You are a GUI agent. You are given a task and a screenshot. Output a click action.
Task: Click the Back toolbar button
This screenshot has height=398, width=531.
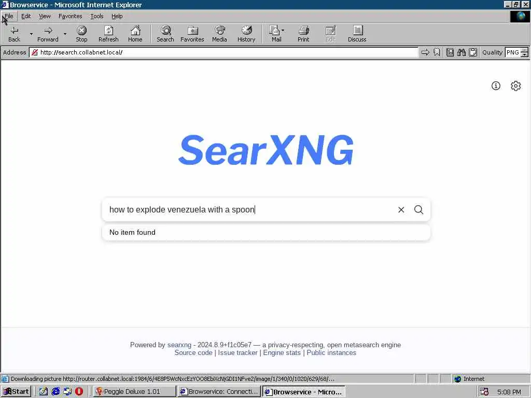point(14,34)
